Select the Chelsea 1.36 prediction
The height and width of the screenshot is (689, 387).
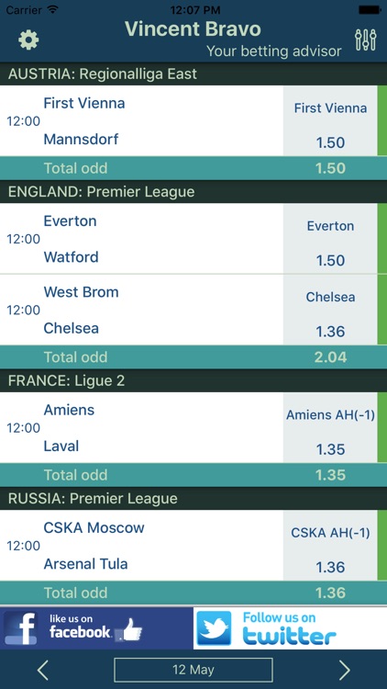[330, 310]
